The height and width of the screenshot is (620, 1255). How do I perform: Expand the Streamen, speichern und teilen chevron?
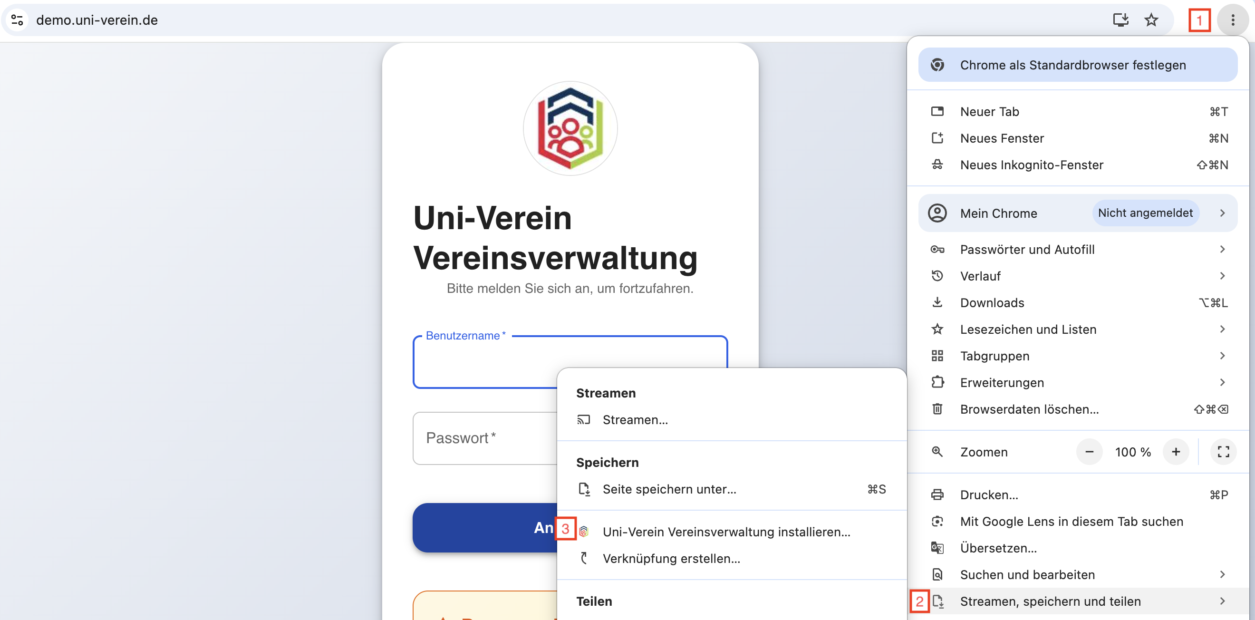pyautogui.click(x=1222, y=601)
